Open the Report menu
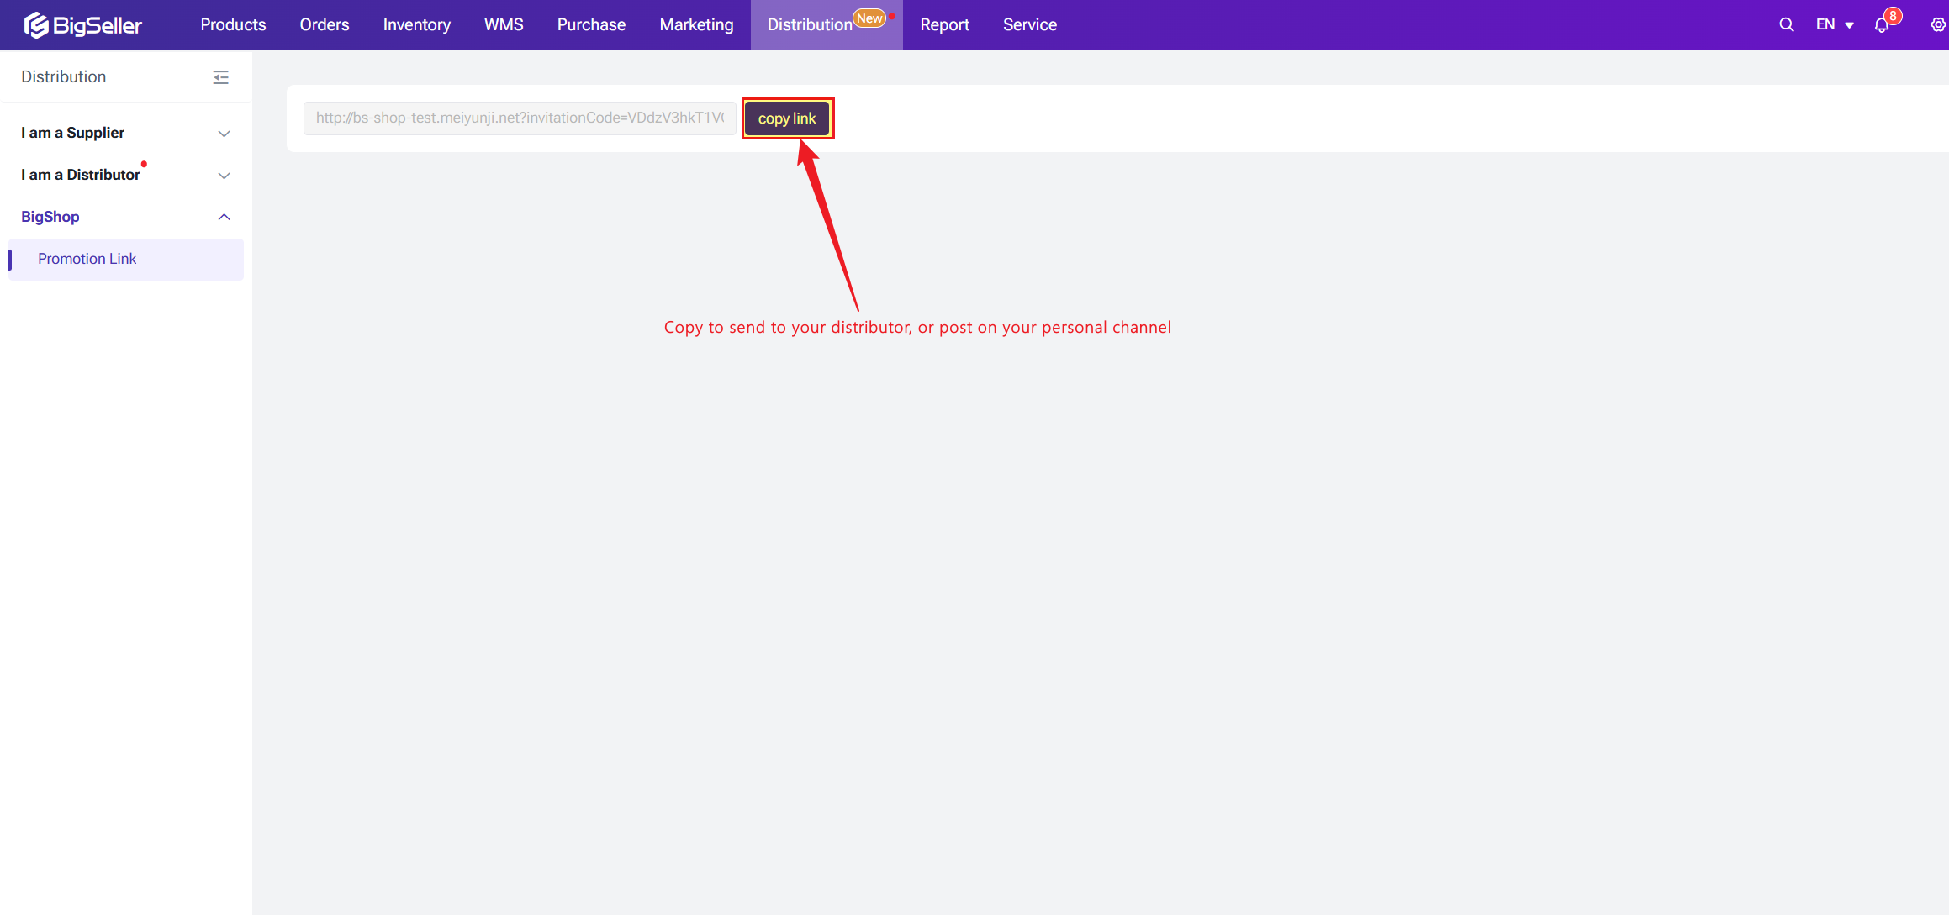1949x915 pixels. [944, 25]
